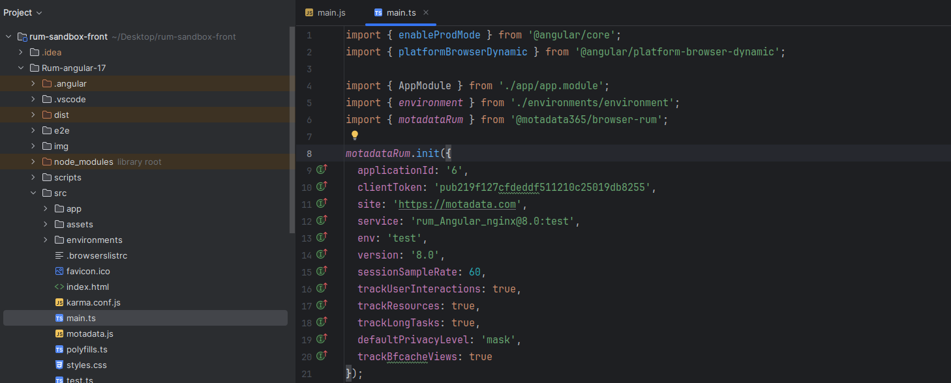This screenshot has height=383, width=951.
Task: Click the karma.conf.js JS file icon
Action: tap(59, 302)
